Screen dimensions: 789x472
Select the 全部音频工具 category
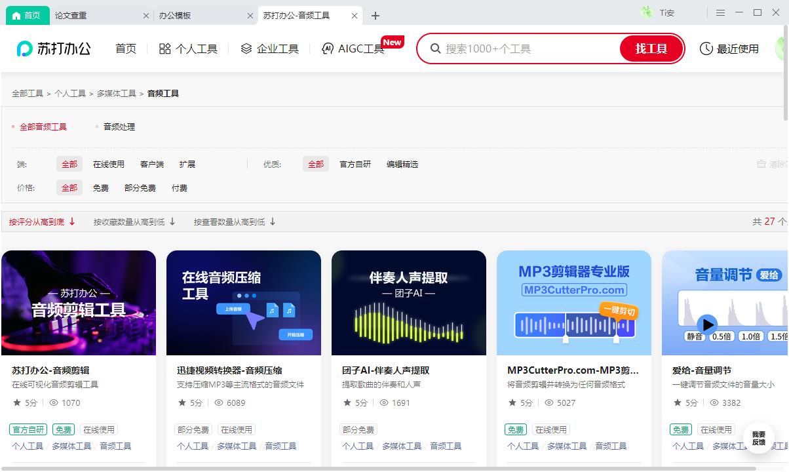tap(43, 127)
